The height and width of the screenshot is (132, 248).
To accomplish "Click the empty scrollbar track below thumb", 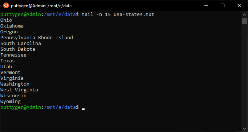I will pos(244,75).
